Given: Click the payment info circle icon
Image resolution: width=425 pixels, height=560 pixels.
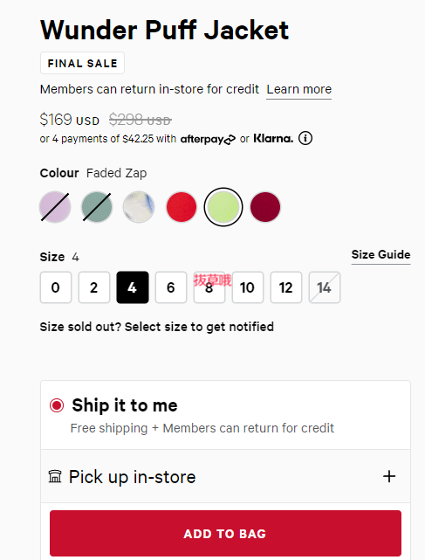Looking at the screenshot, I should (x=305, y=138).
